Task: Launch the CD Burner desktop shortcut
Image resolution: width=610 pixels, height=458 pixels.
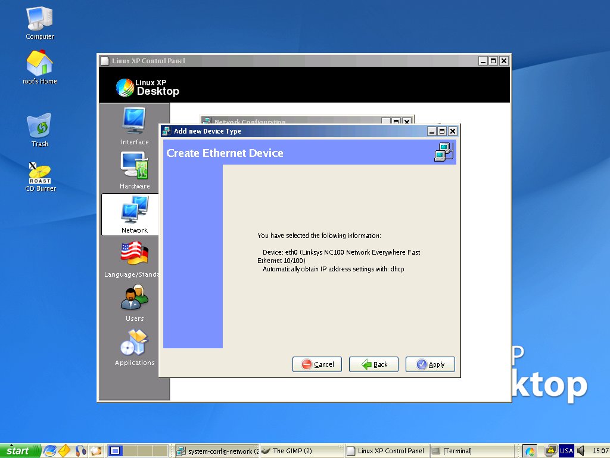Action: 41,177
